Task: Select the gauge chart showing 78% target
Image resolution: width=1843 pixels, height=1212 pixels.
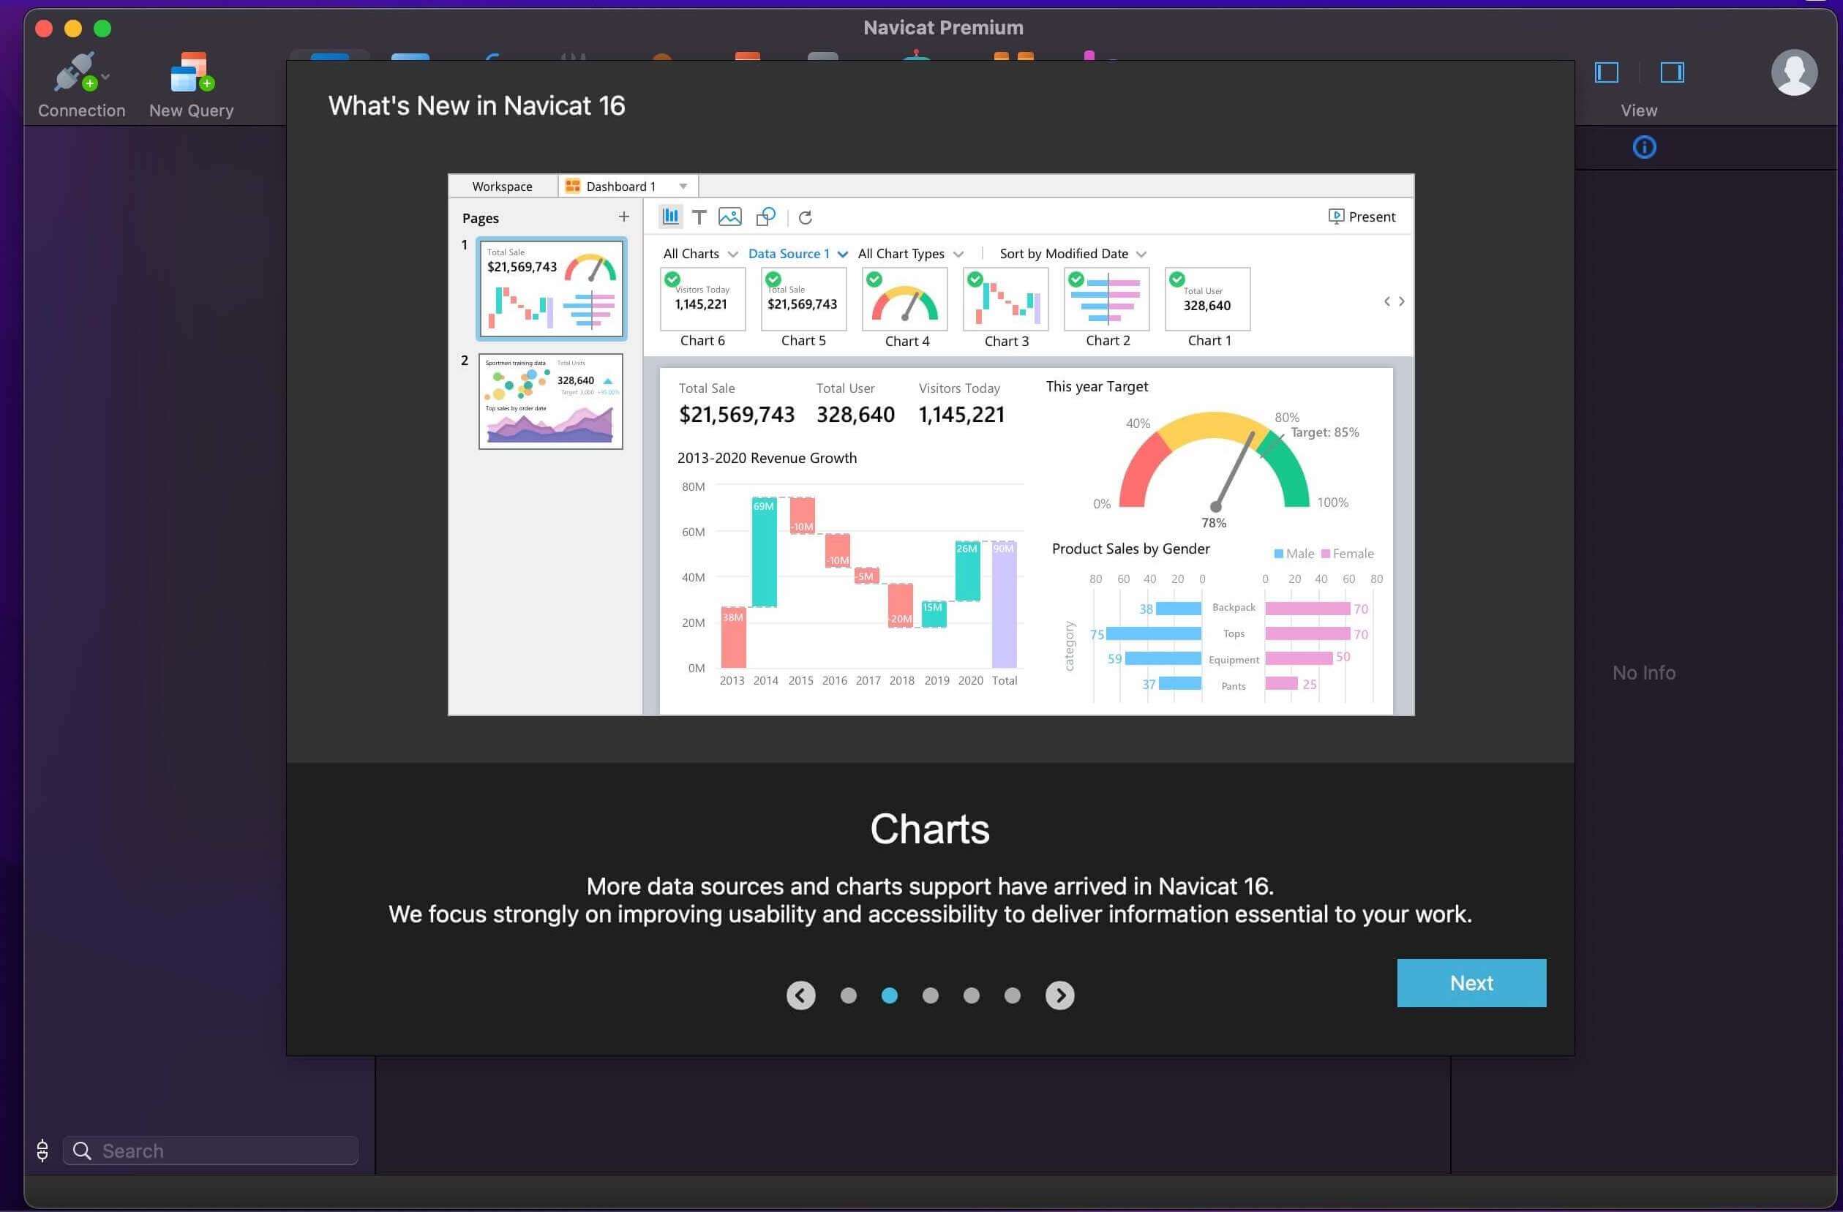Action: pos(1215,460)
